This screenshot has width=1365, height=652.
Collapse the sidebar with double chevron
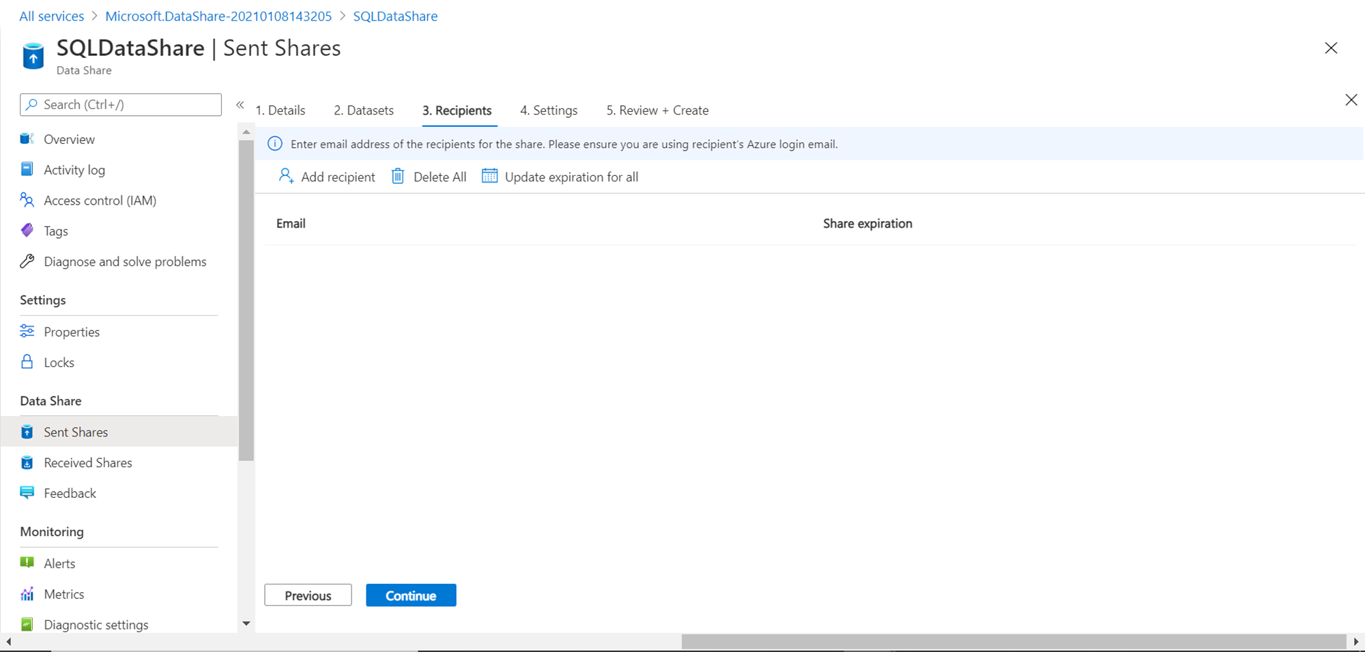(x=240, y=104)
